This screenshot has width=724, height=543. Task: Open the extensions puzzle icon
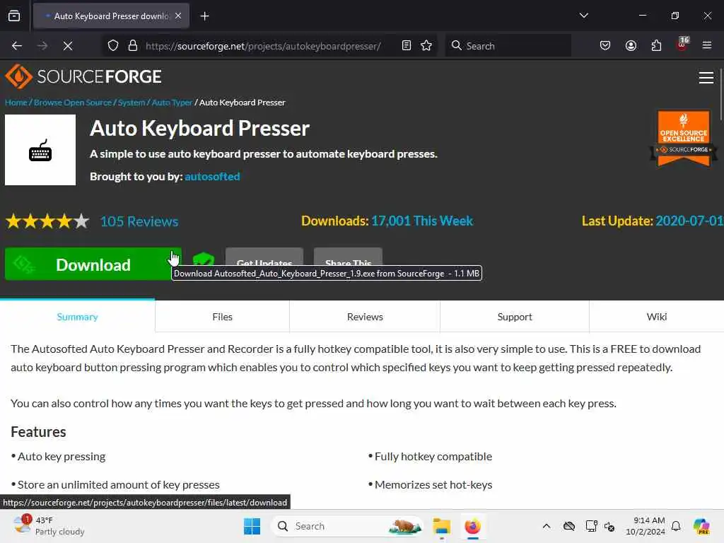coord(656,46)
